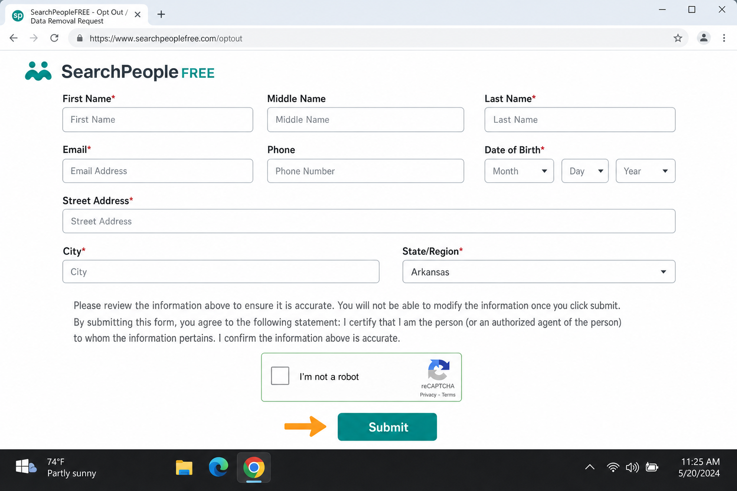Open the clock showing 11:25 AM
This screenshot has height=491, width=737.
point(700,468)
